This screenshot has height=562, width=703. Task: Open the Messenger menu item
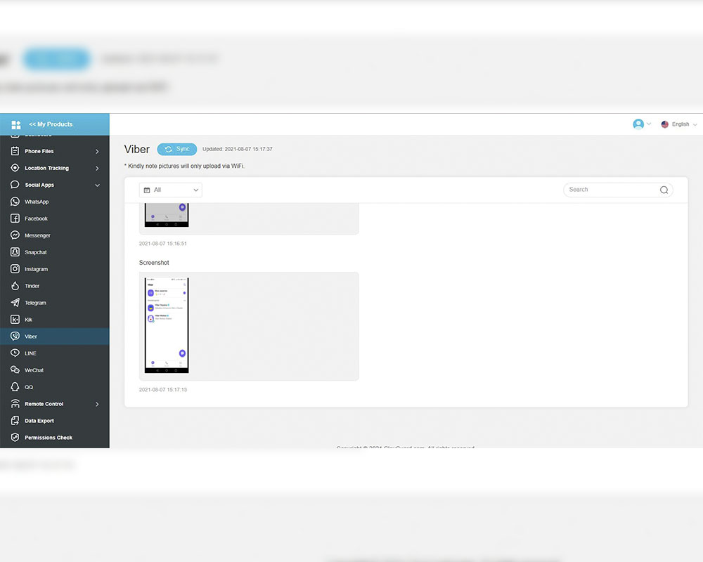(x=37, y=235)
